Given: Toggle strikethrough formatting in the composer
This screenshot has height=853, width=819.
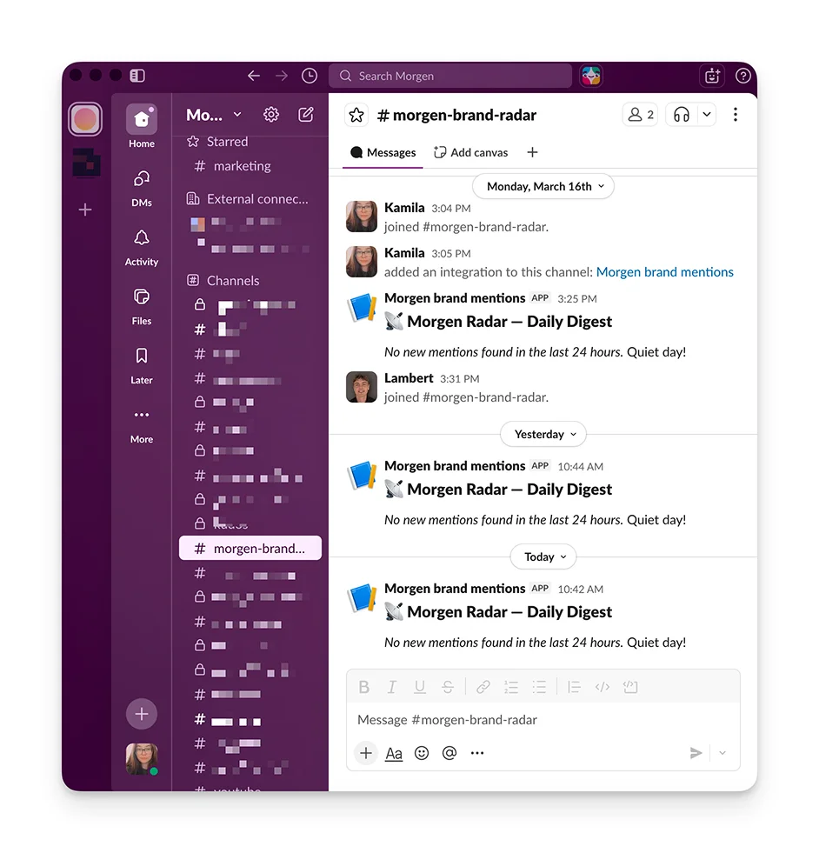Looking at the screenshot, I should click(x=448, y=687).
